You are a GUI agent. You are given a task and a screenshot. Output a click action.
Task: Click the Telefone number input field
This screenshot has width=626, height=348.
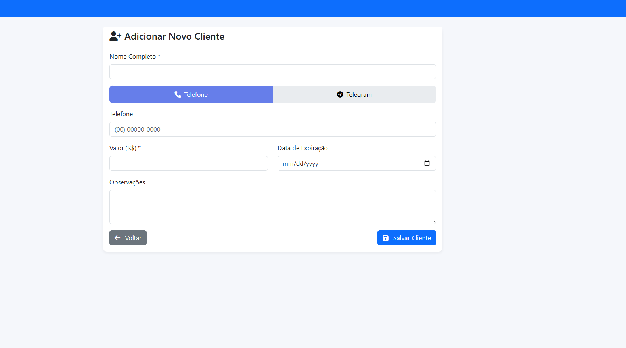tap(273, 129)
